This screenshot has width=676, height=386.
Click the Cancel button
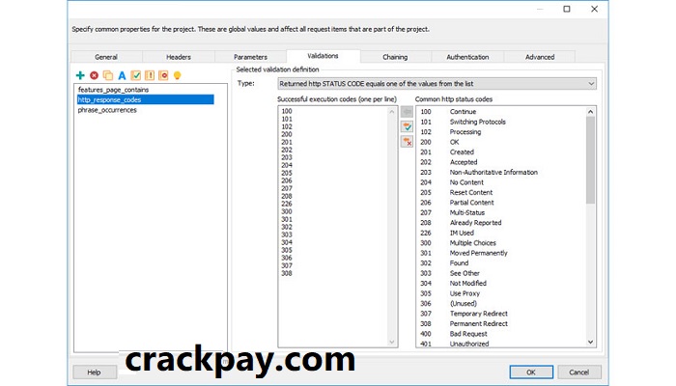click(579, 372)
